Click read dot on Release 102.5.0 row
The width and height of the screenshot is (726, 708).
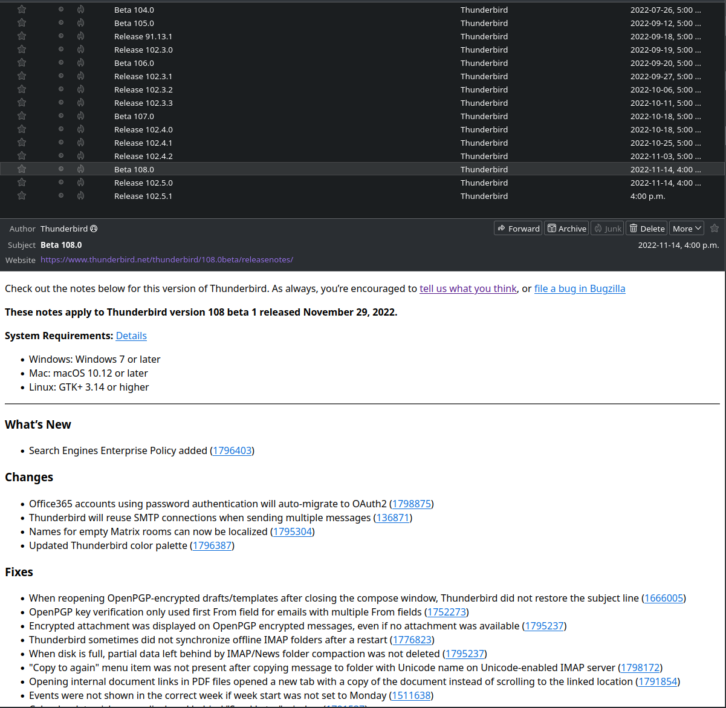(x=61, y=183)
